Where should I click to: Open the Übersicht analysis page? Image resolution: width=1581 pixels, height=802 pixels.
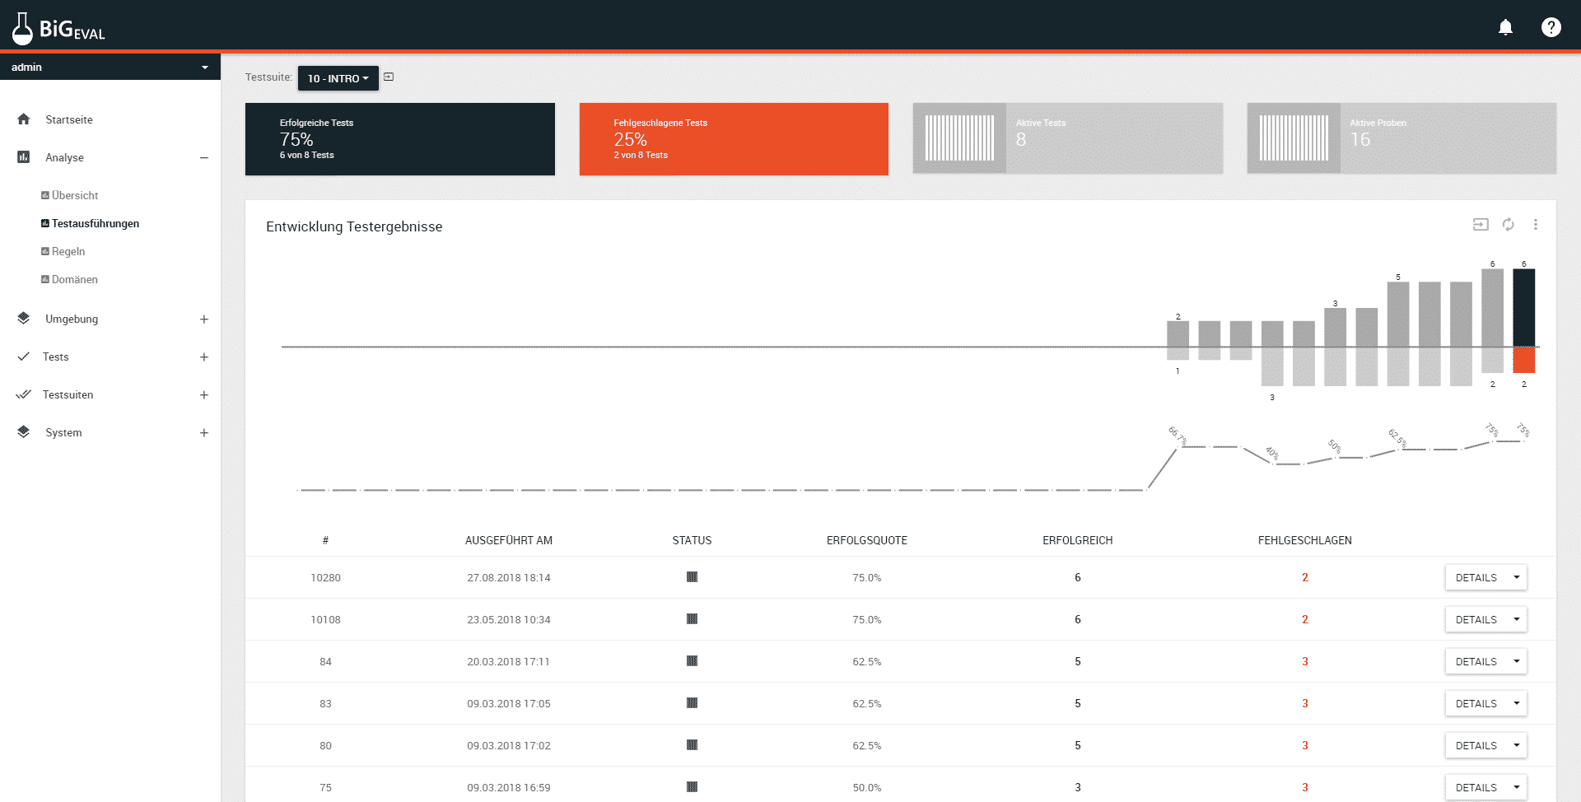coord(74,195)
